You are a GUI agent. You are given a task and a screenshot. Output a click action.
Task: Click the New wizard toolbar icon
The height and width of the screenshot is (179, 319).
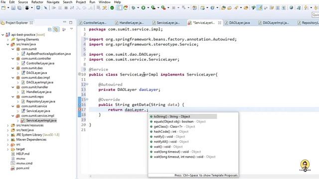tap(3, 8)
